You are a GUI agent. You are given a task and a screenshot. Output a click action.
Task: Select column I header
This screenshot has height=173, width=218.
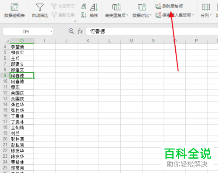pos(44,41)
